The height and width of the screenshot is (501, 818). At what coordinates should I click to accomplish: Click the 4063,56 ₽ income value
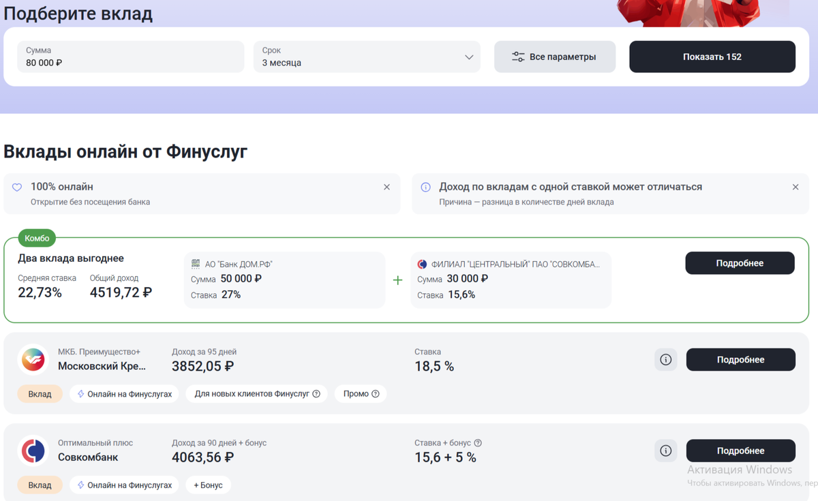202,457
